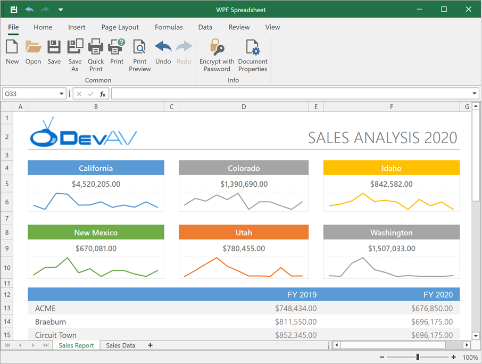The width and height of the screenshot is (482, 364).
Task: Add a new worksheet with the plus button
Action: click(150, 345)
